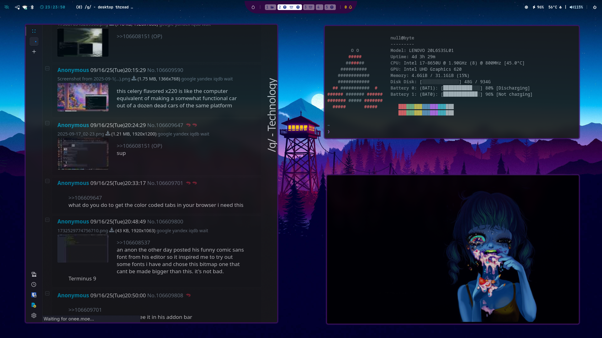
Task: Click backlink arrow on post No.106609808
Action: point(188,295)
